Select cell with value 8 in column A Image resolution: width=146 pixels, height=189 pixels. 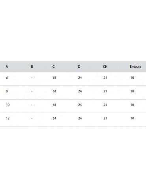coord(7,91)
